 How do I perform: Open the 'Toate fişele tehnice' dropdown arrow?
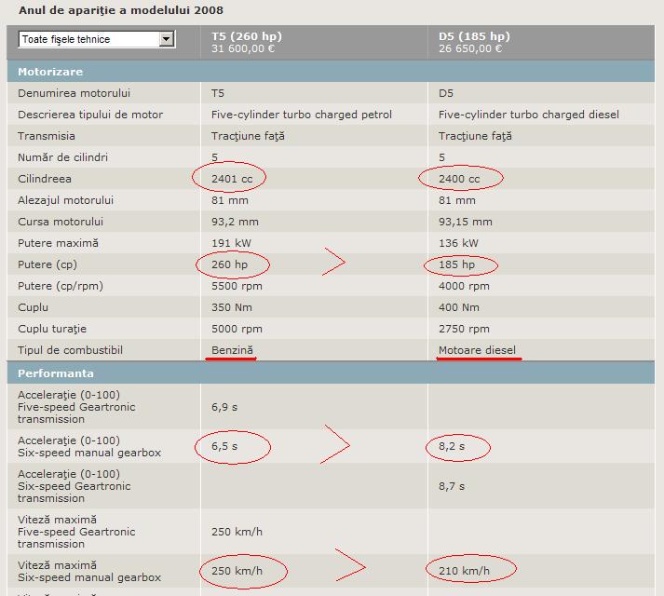[167, 39]
